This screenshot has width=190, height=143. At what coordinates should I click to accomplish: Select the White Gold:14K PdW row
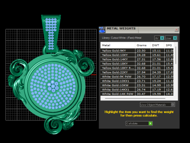tap(137, 94)
